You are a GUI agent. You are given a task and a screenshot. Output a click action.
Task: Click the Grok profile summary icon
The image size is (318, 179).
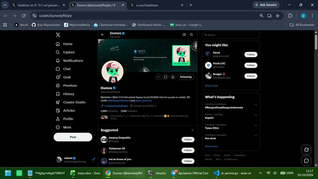184,35
